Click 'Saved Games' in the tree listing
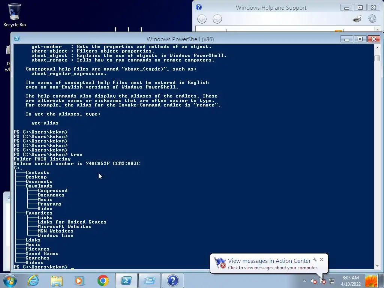The image size is (384, 288). coord(42,253)
